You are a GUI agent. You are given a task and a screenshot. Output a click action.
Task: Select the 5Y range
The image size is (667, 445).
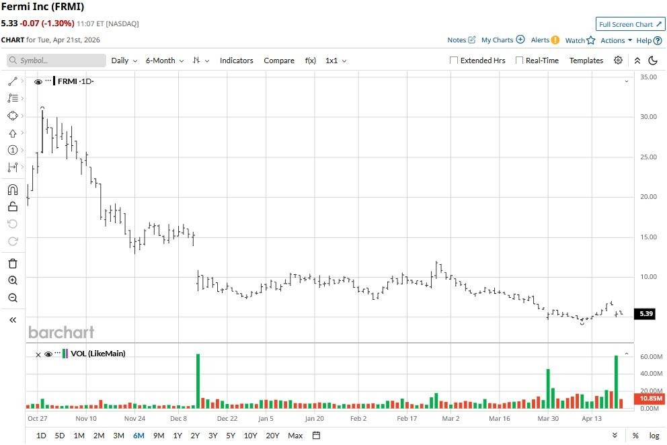click(231, 435)
